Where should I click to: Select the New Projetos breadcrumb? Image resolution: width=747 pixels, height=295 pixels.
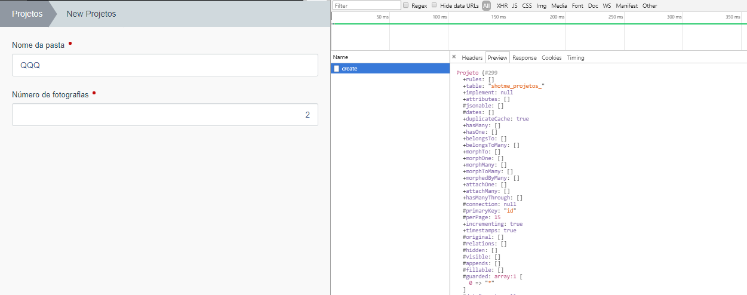pos(91,14)
